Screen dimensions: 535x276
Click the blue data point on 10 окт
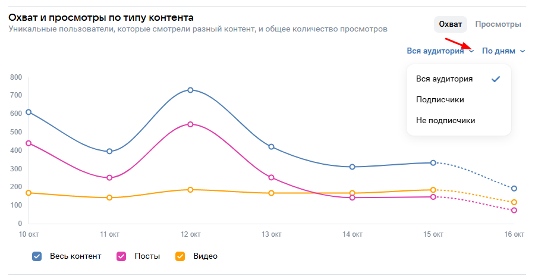coord(29,112)
